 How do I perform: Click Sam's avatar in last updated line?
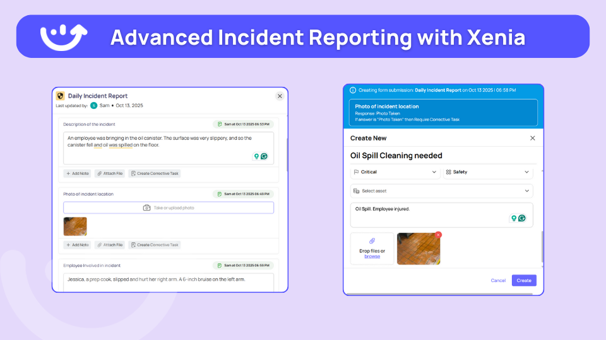pyautogui.click(x=93, y=106)
